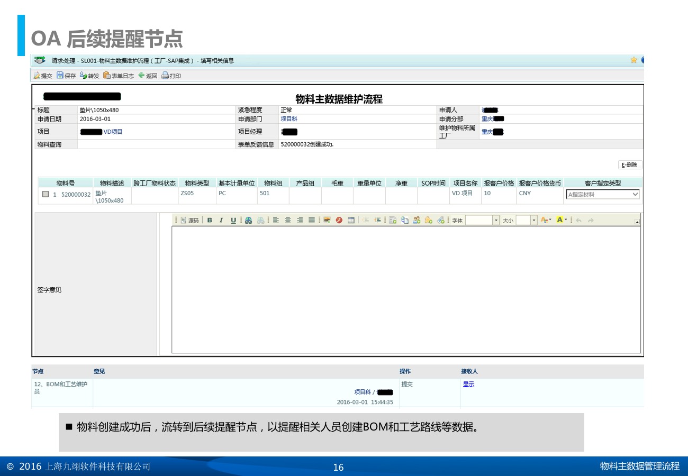This screenshot has height=476, width=688.
Task: Open the text highlight color picker
Action: 561,221
